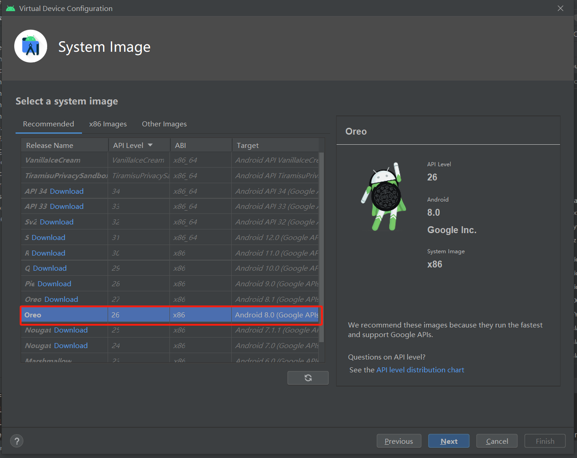Screen dimensions: 577x458
Task: Click the x86 ABI cell in Oreo row
Action: click(201, 315)
